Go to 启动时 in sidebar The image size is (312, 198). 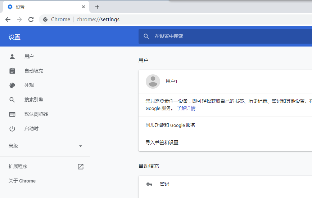tap(31, 129)
